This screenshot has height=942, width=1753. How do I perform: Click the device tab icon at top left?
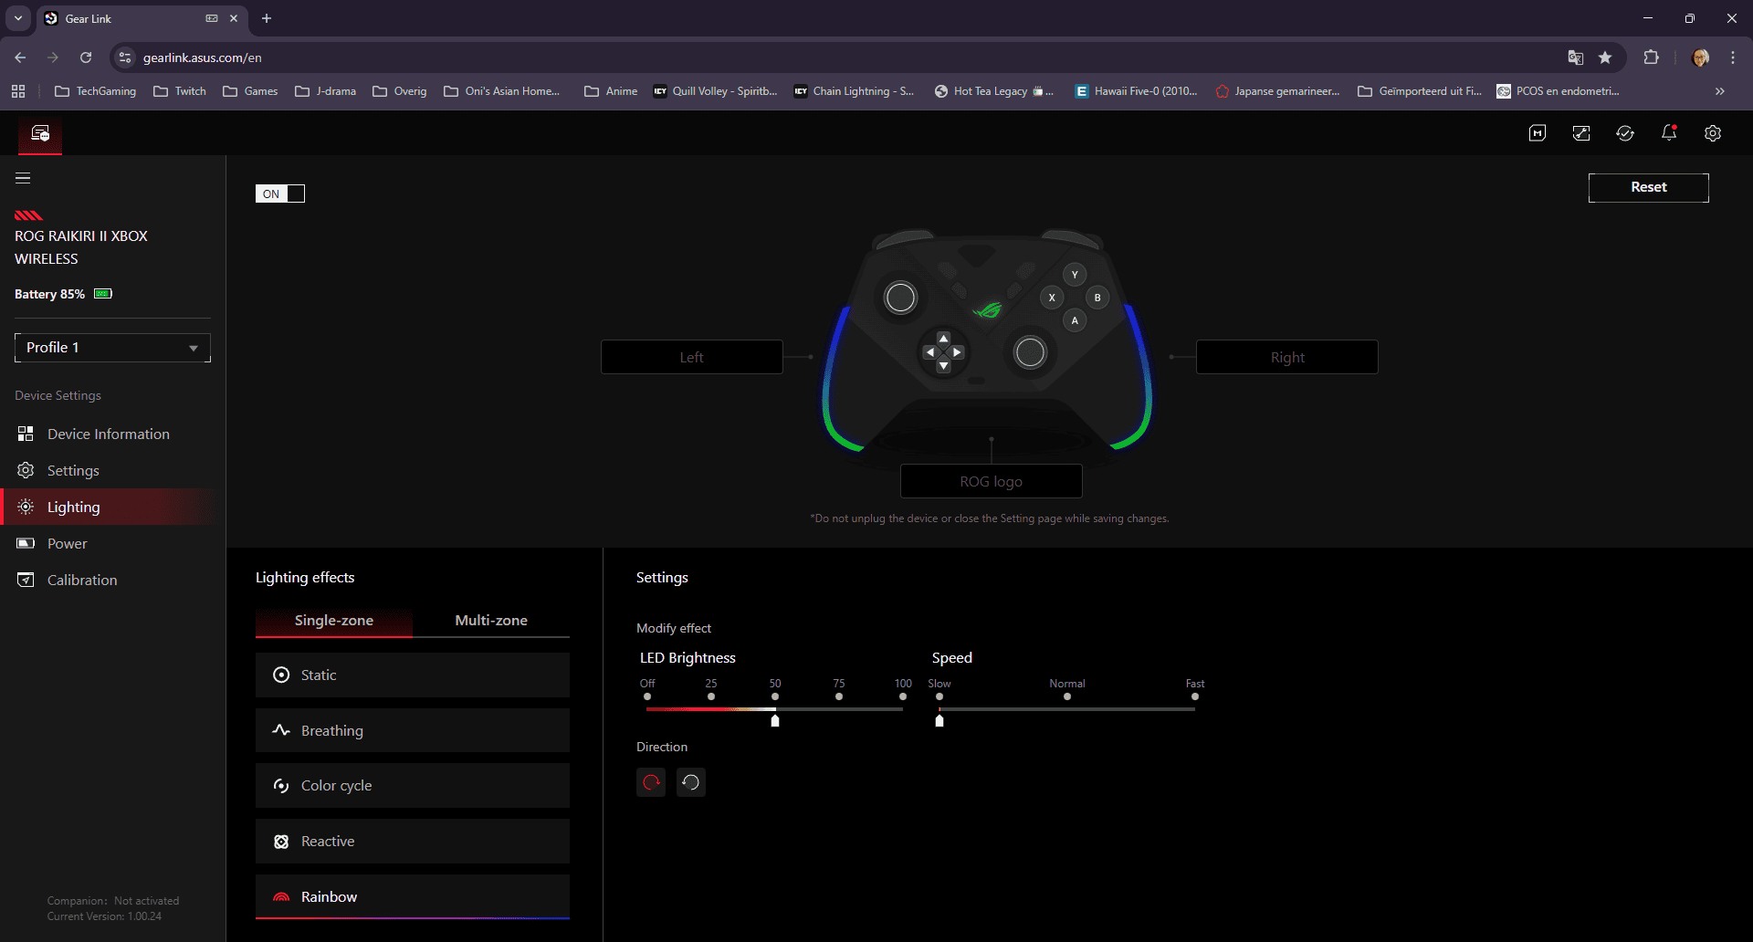[x=40, y=134]
